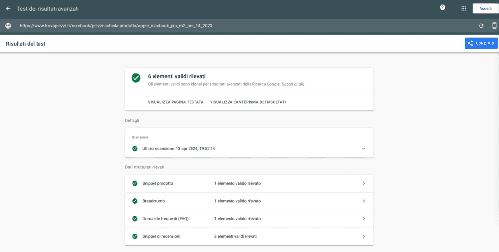This screenshot has width=499, height=252.
Task: Open the Snippet di recensioni row
Action: (x=249, y=236)
